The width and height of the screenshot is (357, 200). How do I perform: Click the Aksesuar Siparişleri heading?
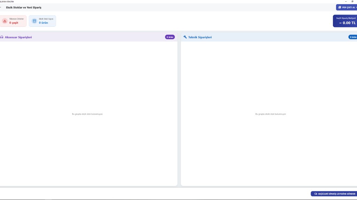[x=18, y=37]
